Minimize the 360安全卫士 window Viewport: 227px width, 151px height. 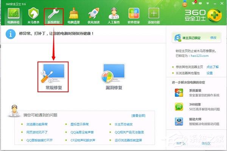(x=215, y=3)
